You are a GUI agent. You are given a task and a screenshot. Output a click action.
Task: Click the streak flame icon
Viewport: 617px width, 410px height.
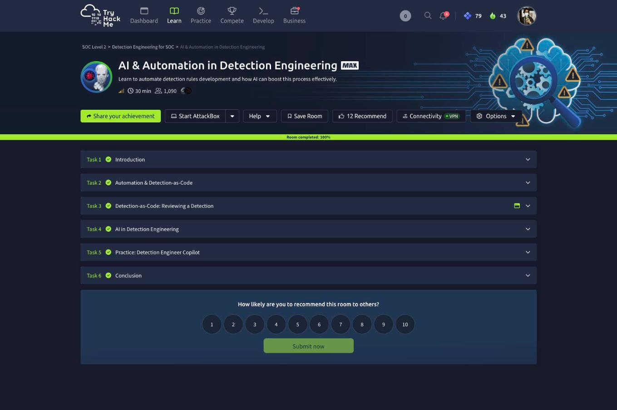click(x=493, y=16)
